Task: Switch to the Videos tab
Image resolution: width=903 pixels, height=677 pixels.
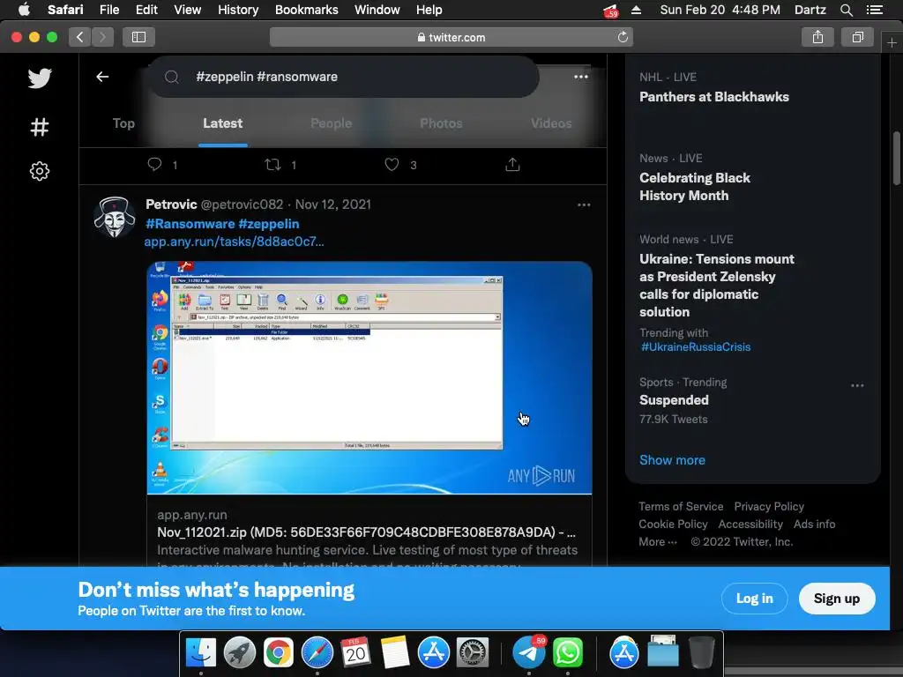Action: [x=551, y=123]
